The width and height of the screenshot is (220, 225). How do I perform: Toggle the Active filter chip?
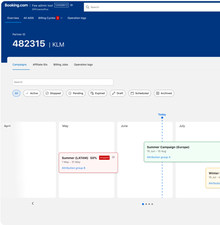click(x=32, y=93)
